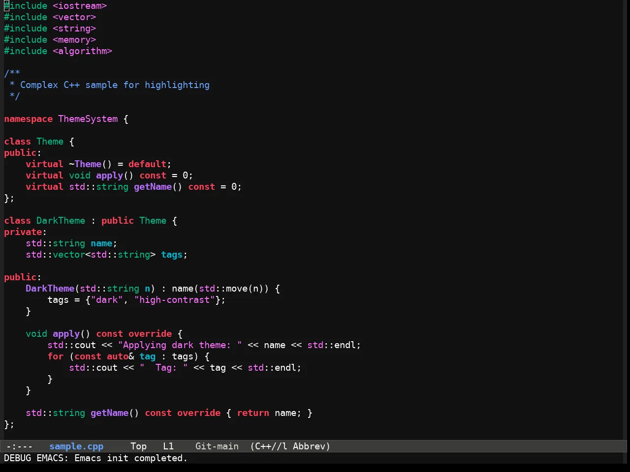This screenshot has height=472, width=630.
Task: Click 'std::move(n)' in the constructor initializer
Action: [x=232, y=289]
